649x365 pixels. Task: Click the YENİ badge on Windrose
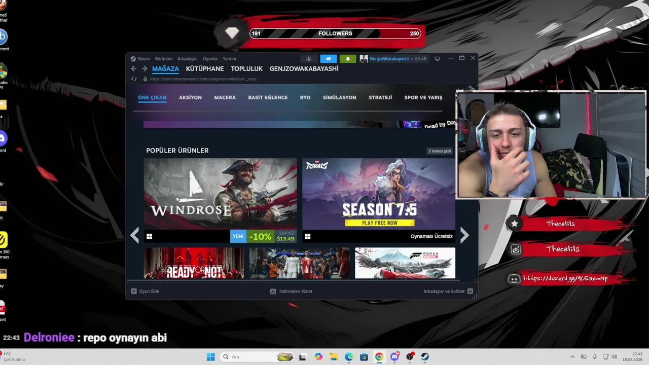pyautogui.click(x=238, y=236)
